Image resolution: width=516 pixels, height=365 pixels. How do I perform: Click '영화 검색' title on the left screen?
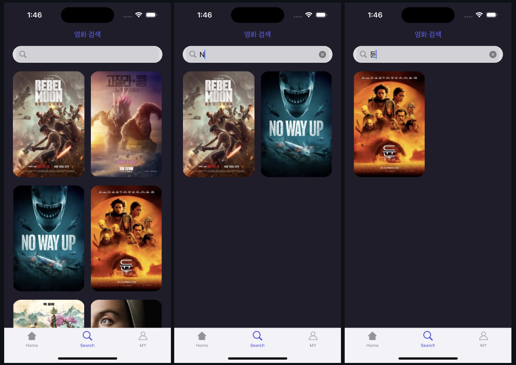(88, 34)
